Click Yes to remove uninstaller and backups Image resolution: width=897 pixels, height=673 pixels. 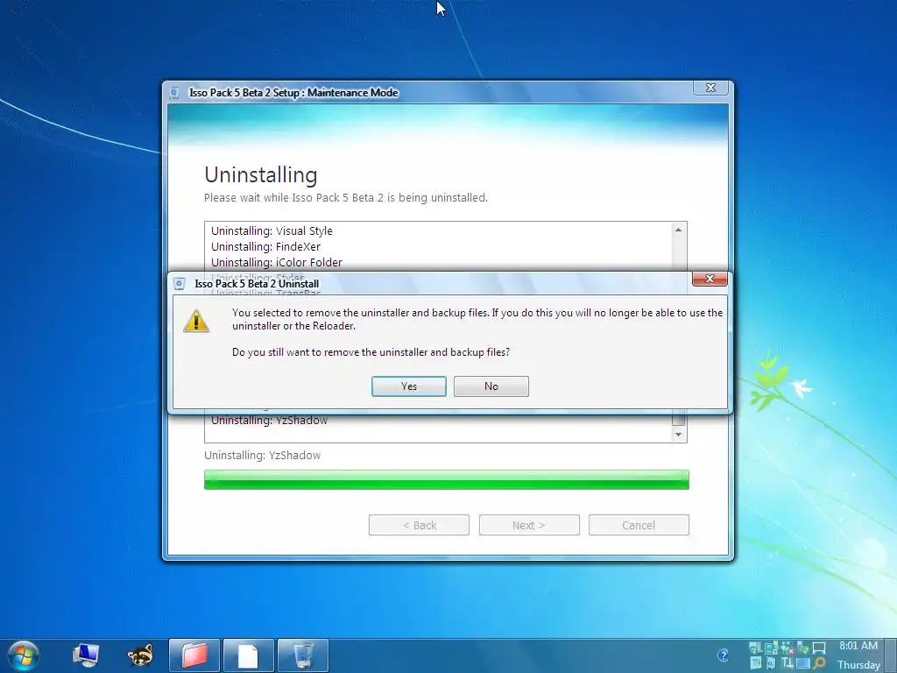coord(408,386)
